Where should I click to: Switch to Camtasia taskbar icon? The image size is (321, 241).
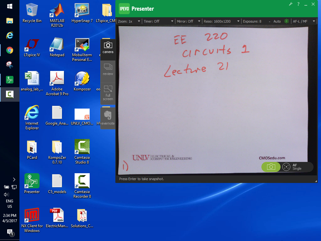(10, 94)
